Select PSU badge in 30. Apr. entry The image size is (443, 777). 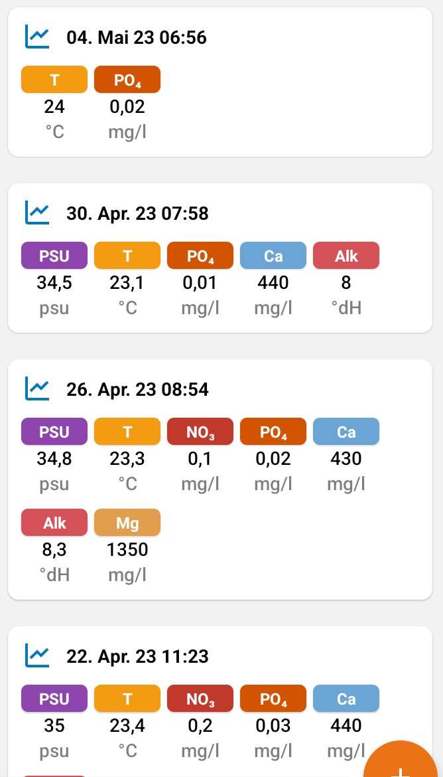(54, 256)
